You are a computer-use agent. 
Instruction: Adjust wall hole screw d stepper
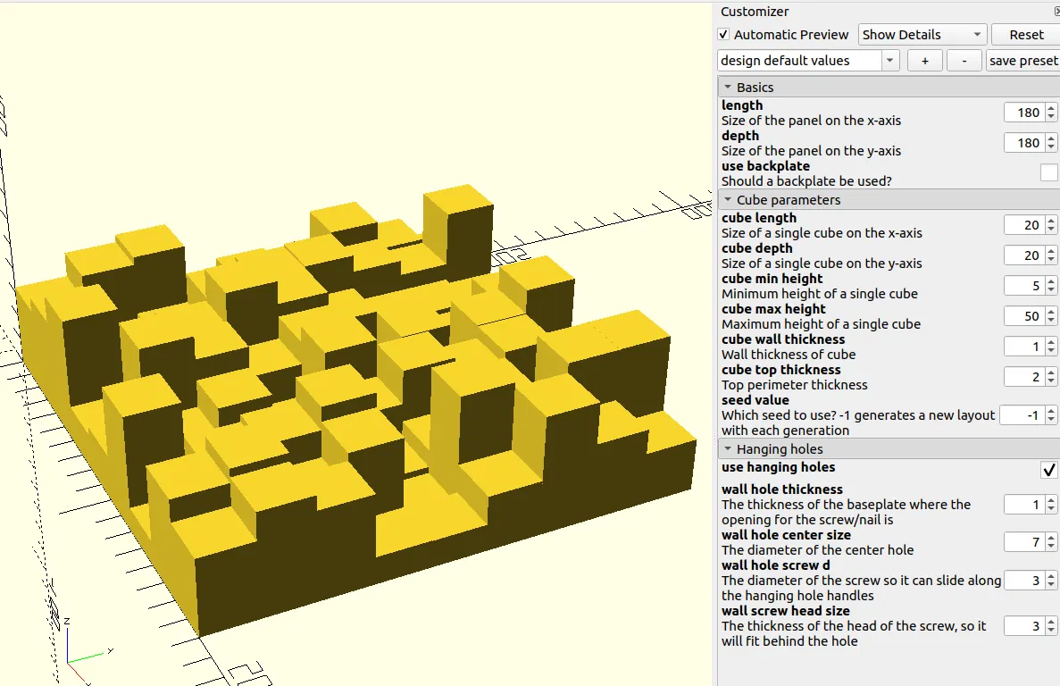[1050, 580]
